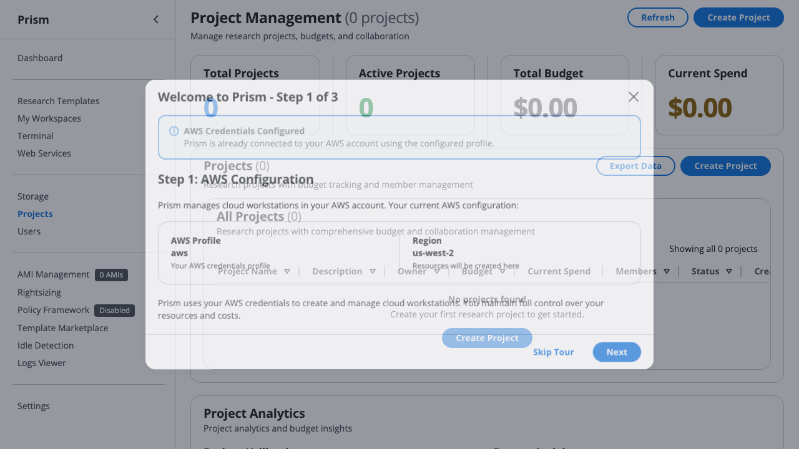Open Dashboard in the sidebar
799x449 pixels.
pyautogui.click(x=40, y=58)
